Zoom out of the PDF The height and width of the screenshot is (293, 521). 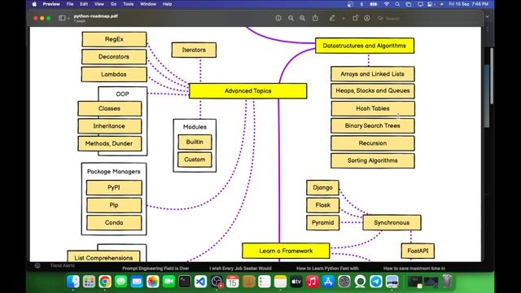pos(291,18)
